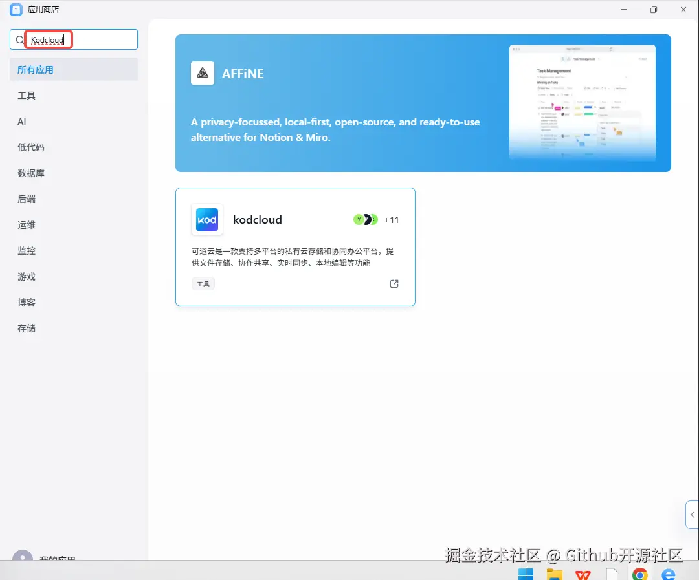Open the 存储 category
699x580 pixels.
[27, 328]
